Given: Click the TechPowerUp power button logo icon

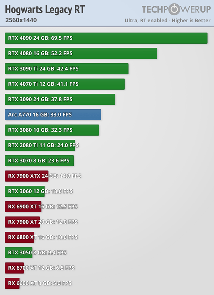Looking at the screenshot, I should pos(174,10).
